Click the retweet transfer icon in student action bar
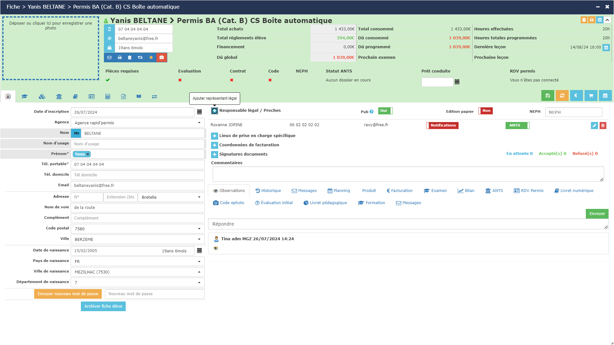614x345 pixels. pos(140,57)
